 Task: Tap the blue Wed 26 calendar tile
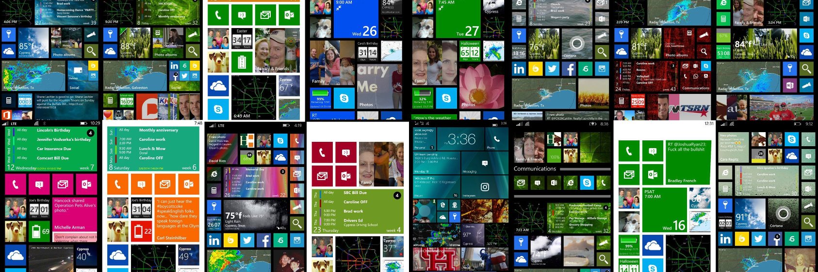(357, 18)
